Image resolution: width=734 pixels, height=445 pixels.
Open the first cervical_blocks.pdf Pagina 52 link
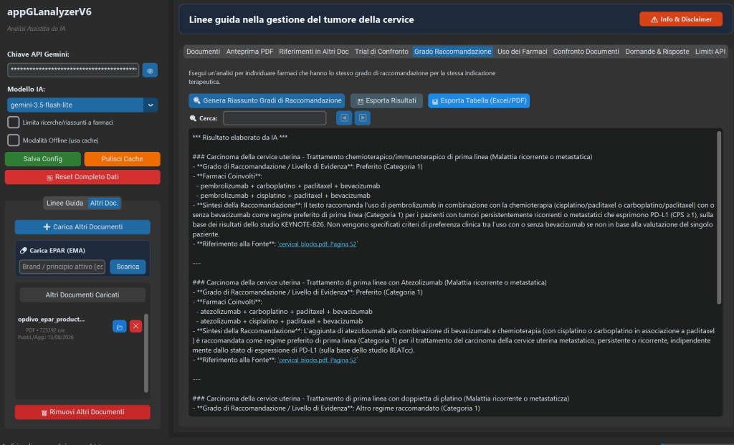[x=317, y=244]
